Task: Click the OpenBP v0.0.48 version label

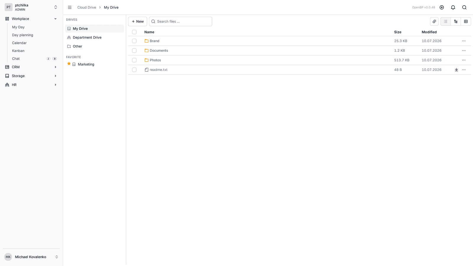Action: 424,7
